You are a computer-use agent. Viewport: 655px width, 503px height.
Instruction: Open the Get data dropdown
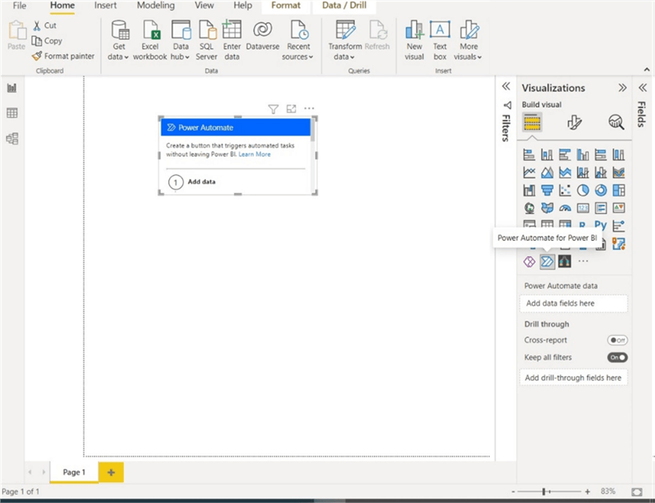click(x=119, y=41)
